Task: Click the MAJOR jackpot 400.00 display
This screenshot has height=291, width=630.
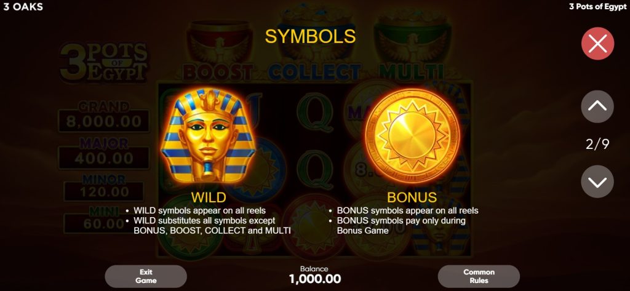Action: (103, 157)
